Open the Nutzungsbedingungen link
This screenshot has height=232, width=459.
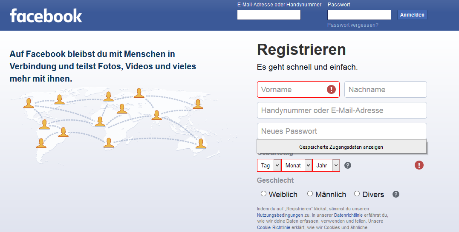280,215
